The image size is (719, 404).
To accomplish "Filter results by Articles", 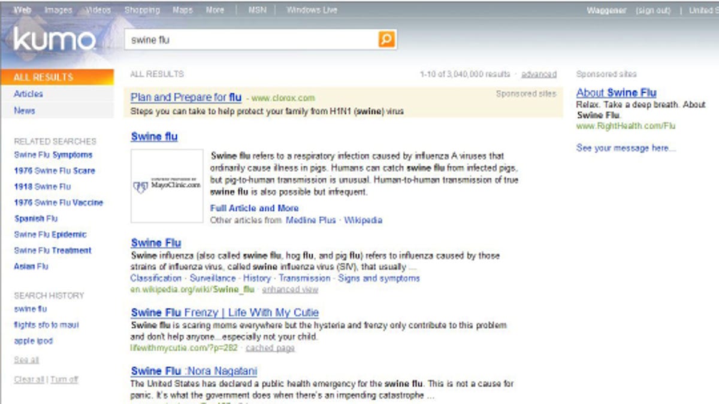I will (28, 94).
